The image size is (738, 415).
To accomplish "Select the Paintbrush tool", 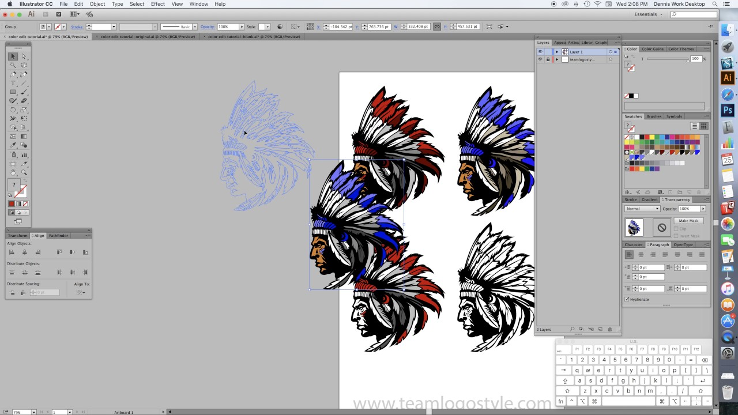I will [24, 92].
